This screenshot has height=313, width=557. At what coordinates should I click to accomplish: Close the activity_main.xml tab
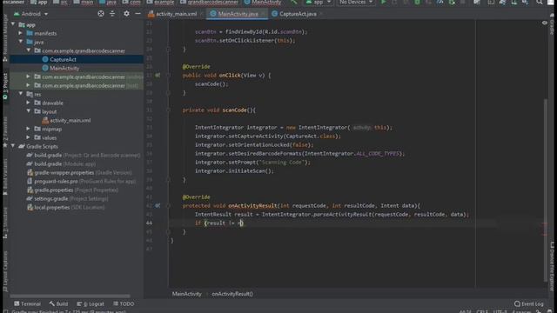(x=201, y=14)
